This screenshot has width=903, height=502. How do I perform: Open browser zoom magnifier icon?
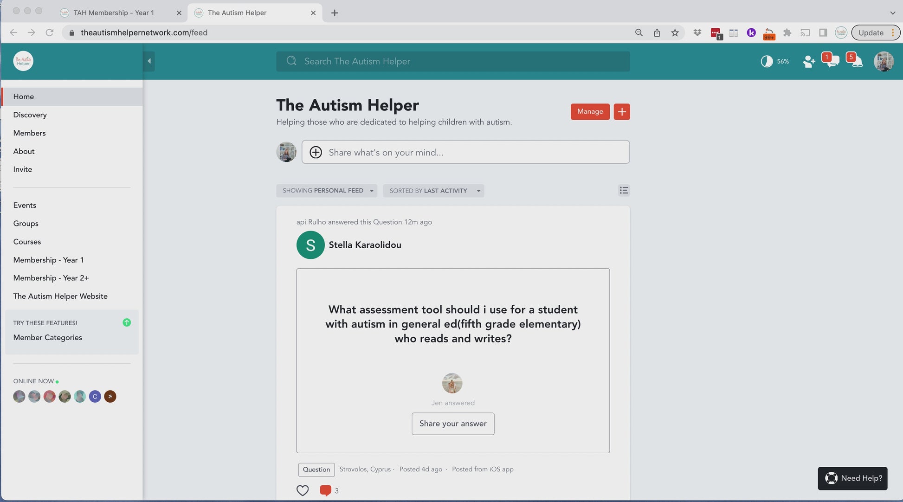pos(639,32)
